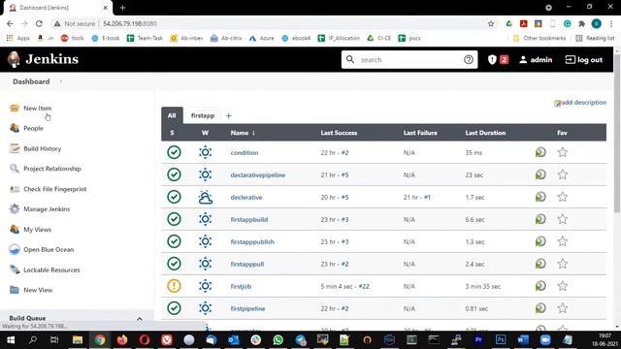The image size is (621, 349).
Task: Collapse the Build Queue panel
Action: (x=140, y=319)
